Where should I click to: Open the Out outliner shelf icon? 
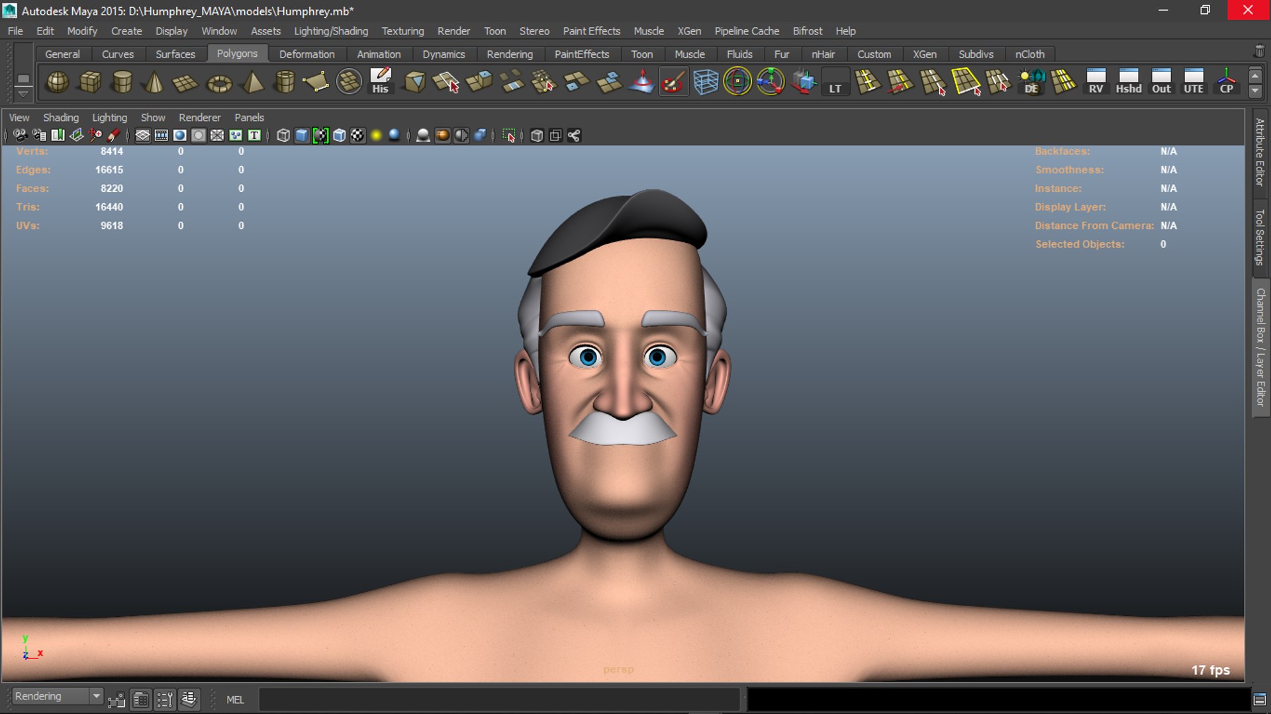[1161, 81]
